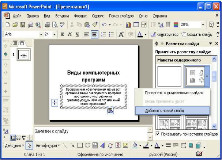
Task: Toggle bulleted list
Action: coord(111,34)
